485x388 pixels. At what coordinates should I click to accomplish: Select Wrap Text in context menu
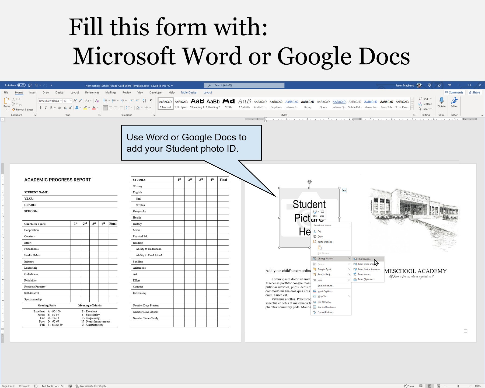click(x=331, y=296)
